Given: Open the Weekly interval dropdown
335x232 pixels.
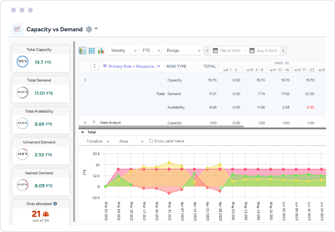Looking at the screenshot, I should pos(123,50).
